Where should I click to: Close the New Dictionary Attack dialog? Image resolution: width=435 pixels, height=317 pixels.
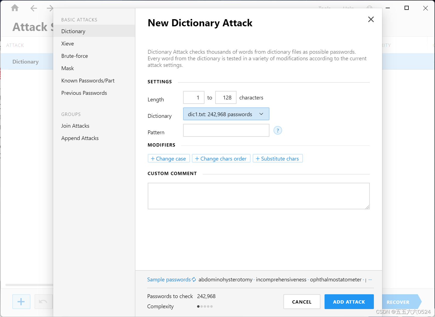371,19
